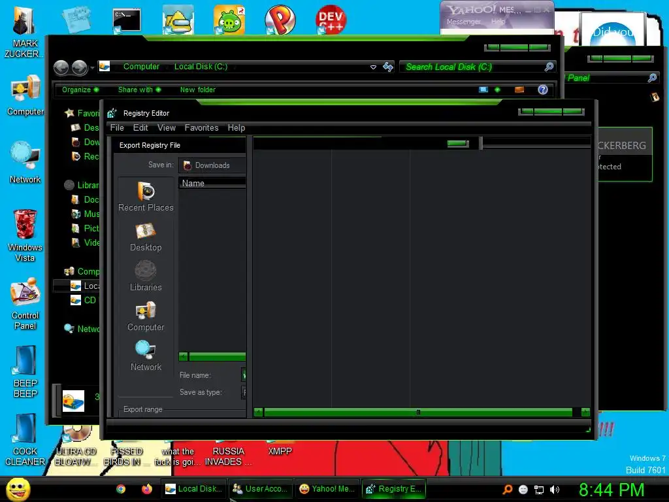Click the Explorer help question mark icon
This screenshot has height=502, width=669.
(x=543, y=90)
